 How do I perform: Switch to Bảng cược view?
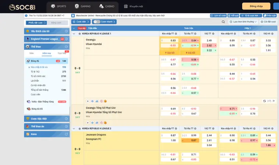coord(56,23)
